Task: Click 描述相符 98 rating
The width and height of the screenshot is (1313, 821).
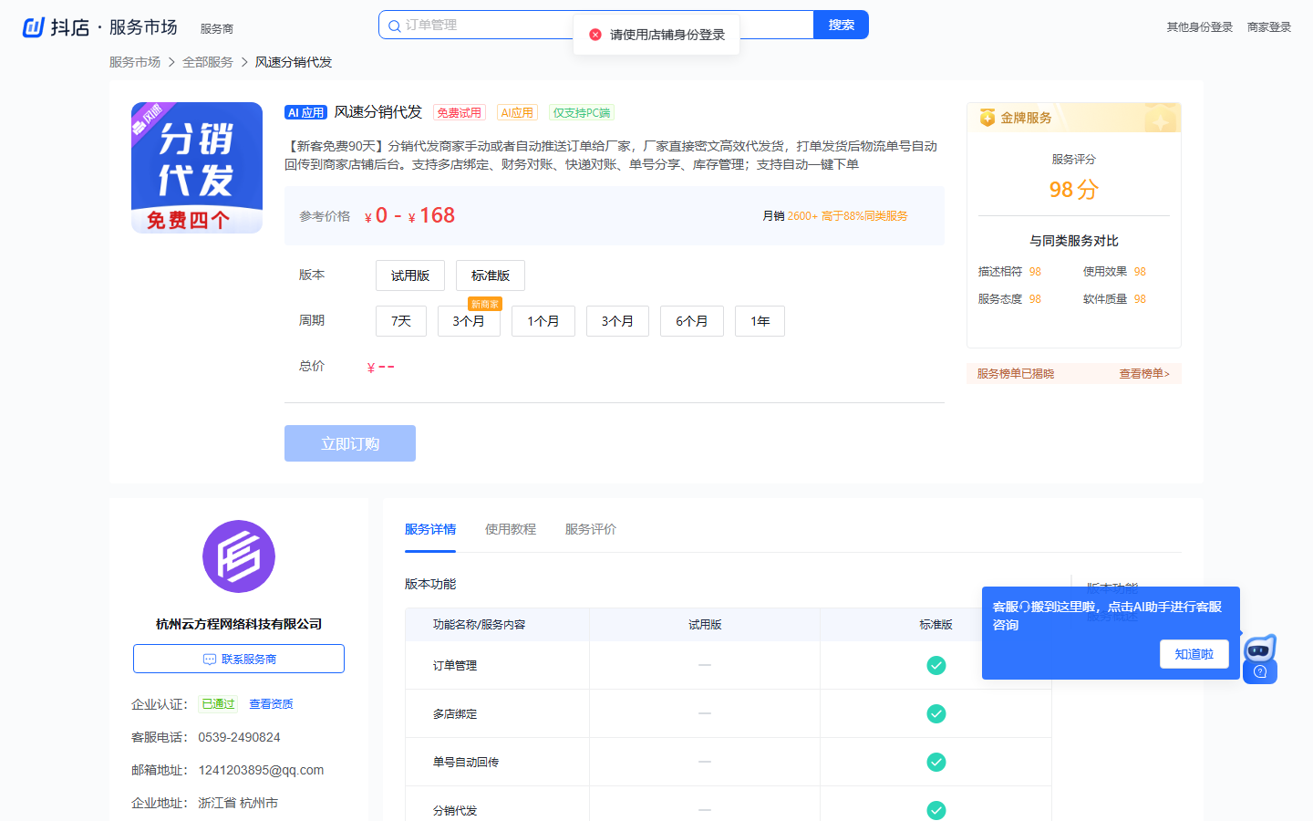Action: 1009,272
